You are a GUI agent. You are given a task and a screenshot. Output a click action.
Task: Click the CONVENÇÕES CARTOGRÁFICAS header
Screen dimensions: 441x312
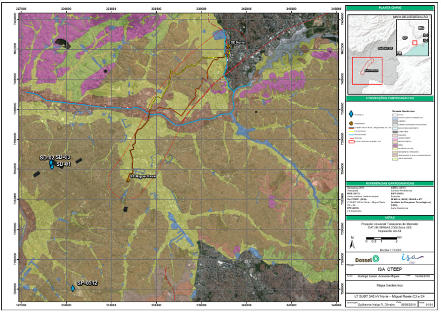click(390, 98)
